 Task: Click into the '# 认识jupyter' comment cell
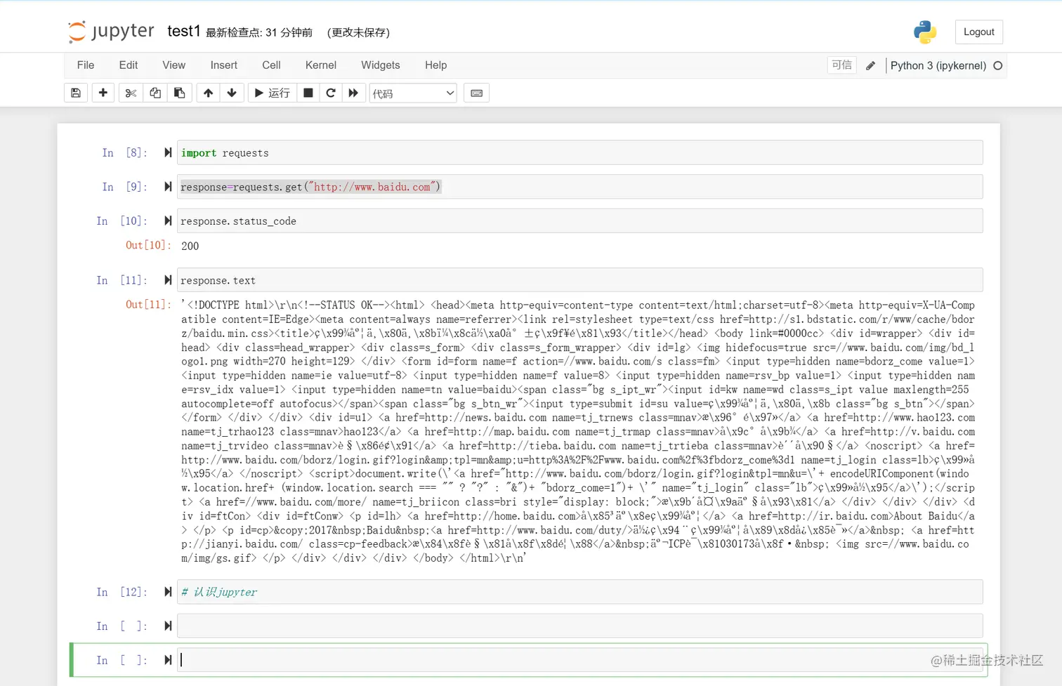[x=579, y=592]
